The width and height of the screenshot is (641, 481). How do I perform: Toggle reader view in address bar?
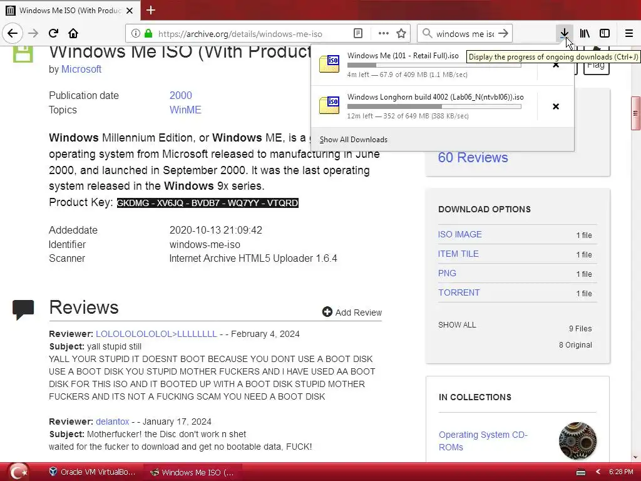tap(357, 34)
